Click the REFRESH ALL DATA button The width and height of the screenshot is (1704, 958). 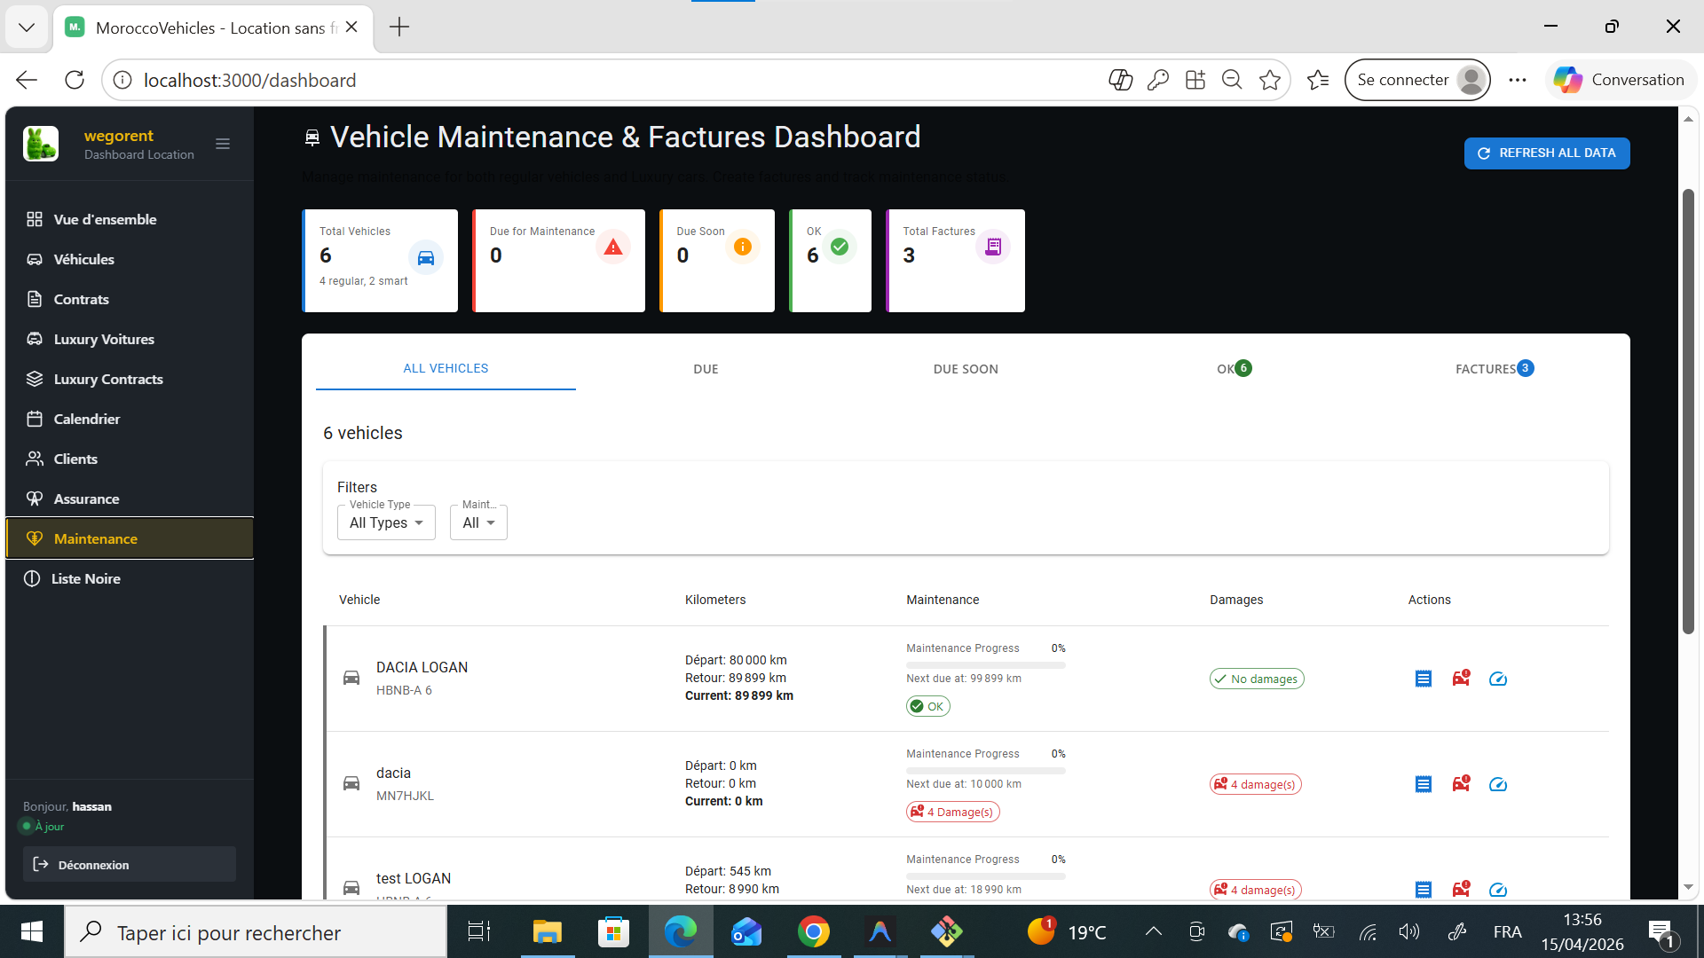point(1546,153)
